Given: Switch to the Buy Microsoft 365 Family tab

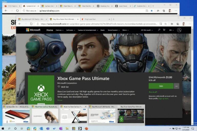Looking at the screenshot, I should [x=32, y=19].
